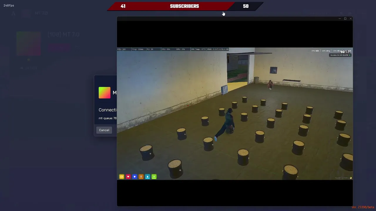Click the 'mt-queue: 78' status text

coord(108,118)
